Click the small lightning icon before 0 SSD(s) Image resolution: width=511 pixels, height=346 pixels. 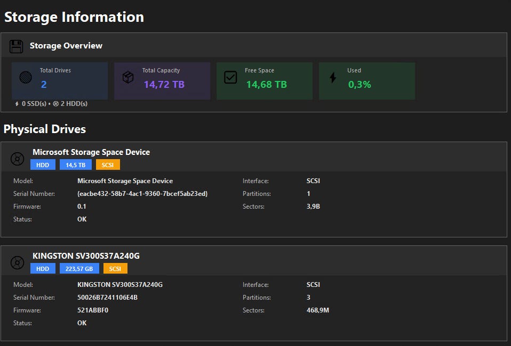click(x=17, y=104)
